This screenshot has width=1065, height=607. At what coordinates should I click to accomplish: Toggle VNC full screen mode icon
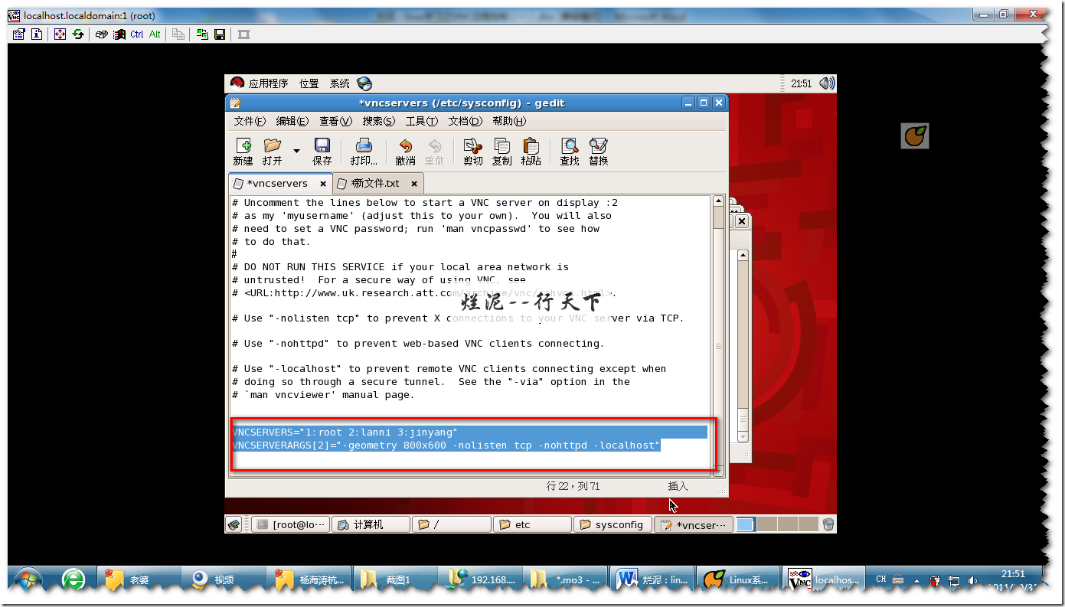[x=60, y=34]
